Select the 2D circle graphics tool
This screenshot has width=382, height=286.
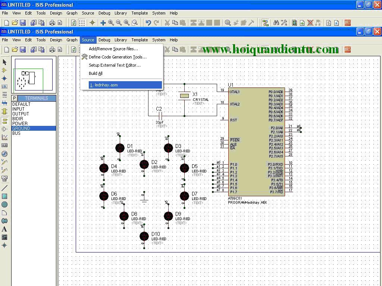(4, 204)
